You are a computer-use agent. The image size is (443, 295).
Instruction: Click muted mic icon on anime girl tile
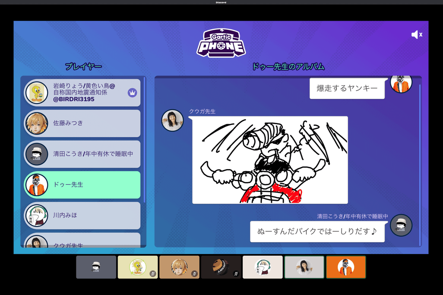pos(194,273)
